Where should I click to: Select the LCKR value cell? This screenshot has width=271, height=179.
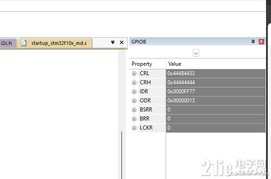pyautogui.click(x=216, y=128)
